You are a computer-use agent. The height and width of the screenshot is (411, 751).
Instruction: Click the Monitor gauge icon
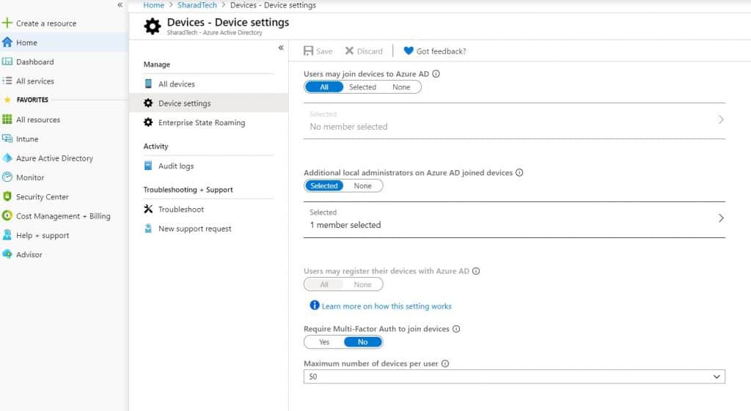click(7, 177)
